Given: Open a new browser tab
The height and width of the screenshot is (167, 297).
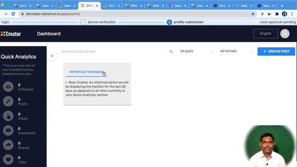Looking at the screenshot, I should coord(282,6).
